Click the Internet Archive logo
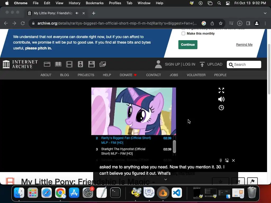271x203 pixels. [20, 64]
